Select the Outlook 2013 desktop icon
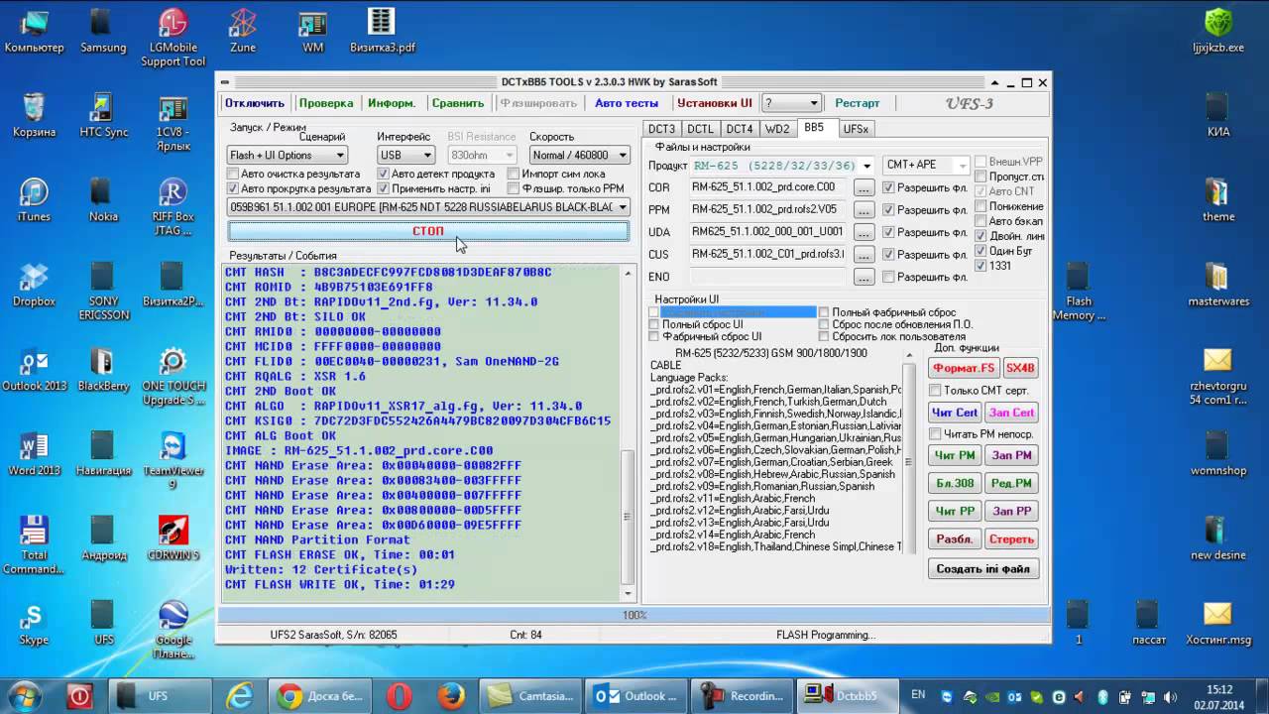Screen dimensions: 1269x714 click(x=34, y=370)
